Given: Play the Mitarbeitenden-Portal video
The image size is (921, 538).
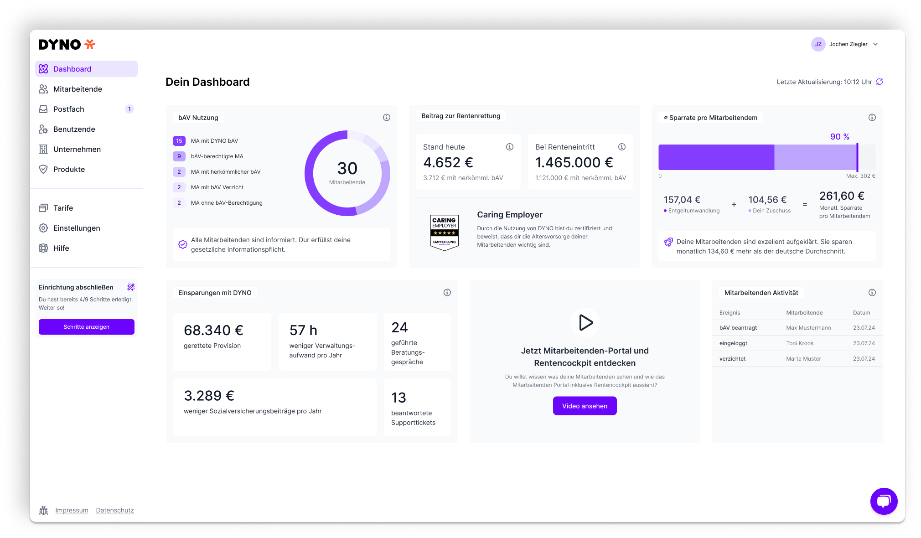Looking at the screenshot, I should click(585, 323).
